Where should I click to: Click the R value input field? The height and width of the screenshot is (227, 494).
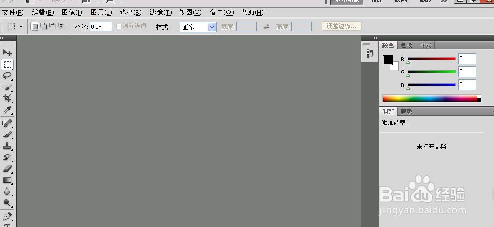click(467, 59)
